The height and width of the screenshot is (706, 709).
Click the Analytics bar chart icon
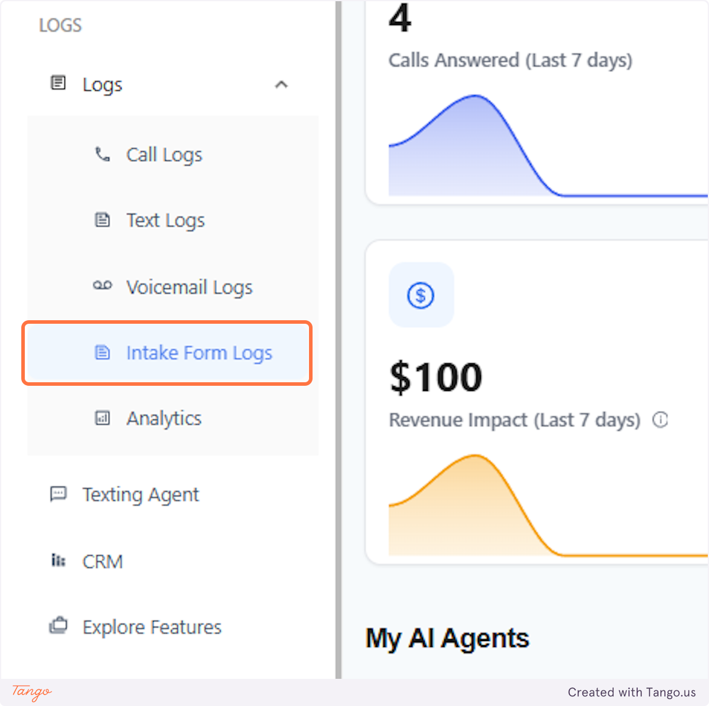point(103,418)
